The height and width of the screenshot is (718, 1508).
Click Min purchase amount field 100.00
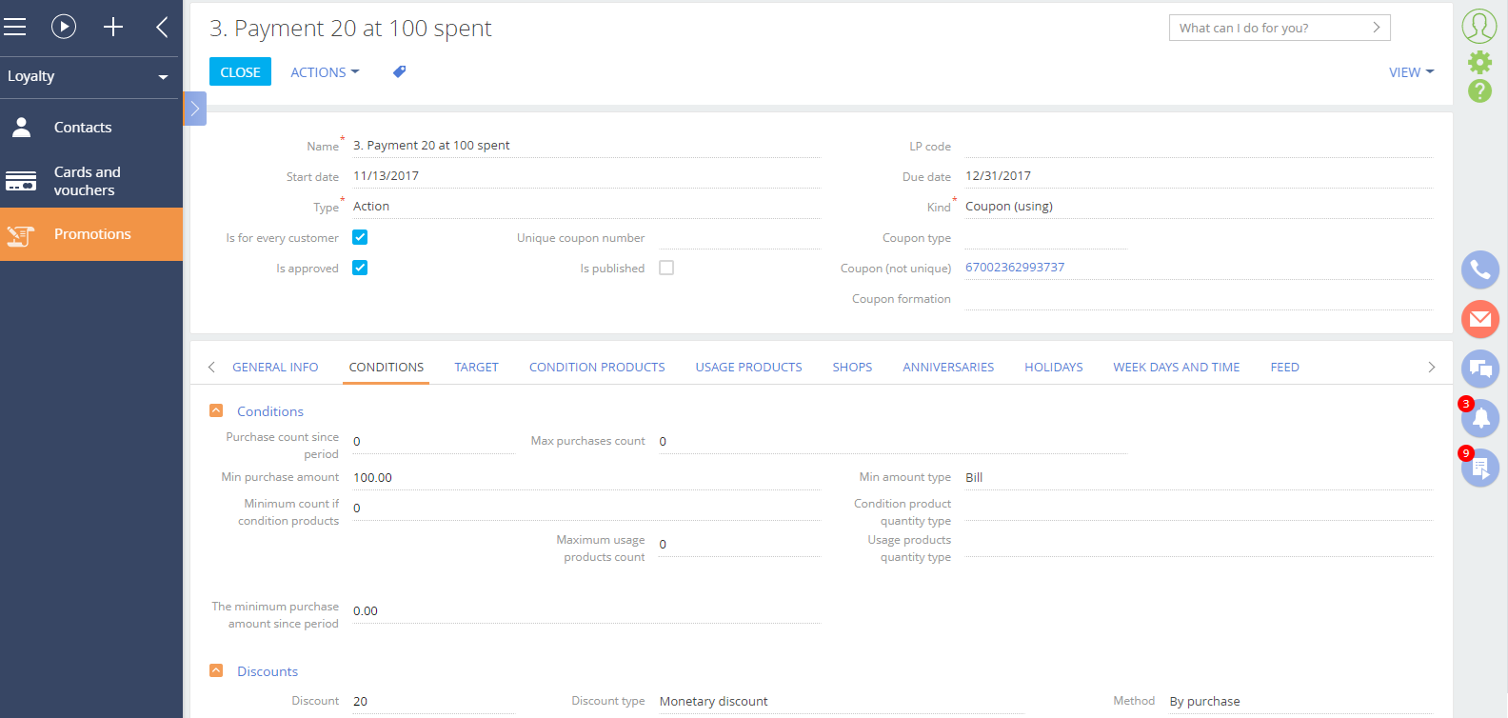586,478
